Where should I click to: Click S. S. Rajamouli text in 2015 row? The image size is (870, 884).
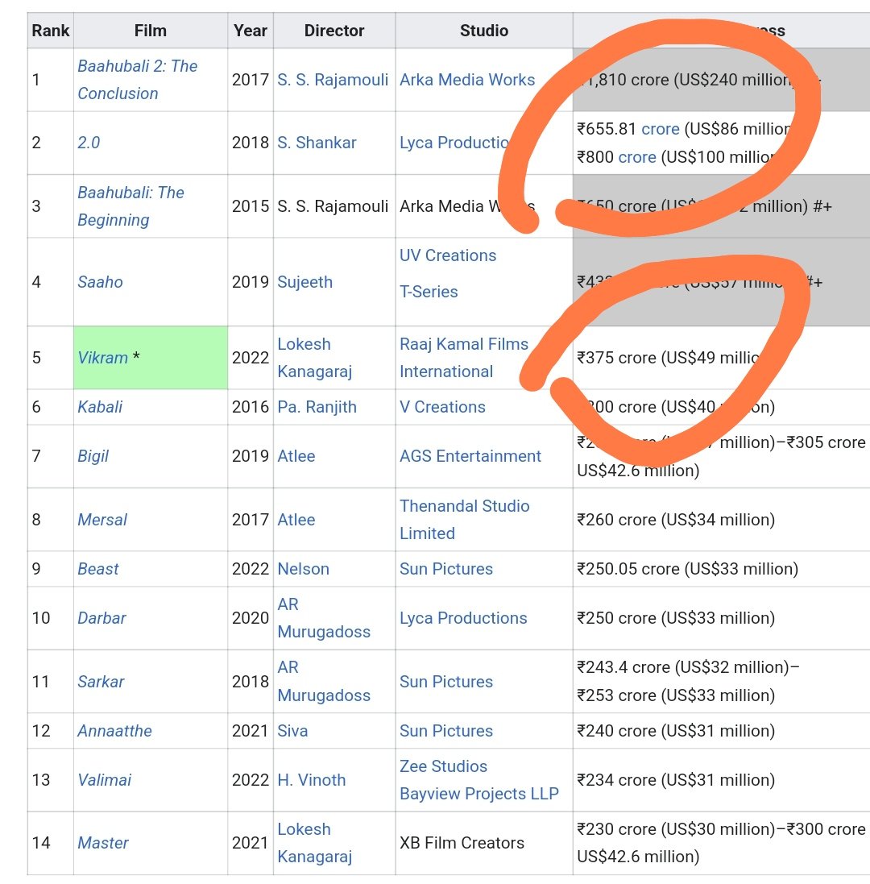333,205
